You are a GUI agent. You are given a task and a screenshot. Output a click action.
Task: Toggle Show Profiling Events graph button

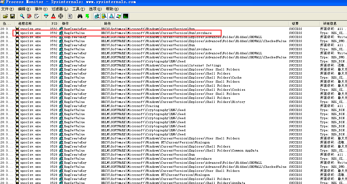point(126,16)
